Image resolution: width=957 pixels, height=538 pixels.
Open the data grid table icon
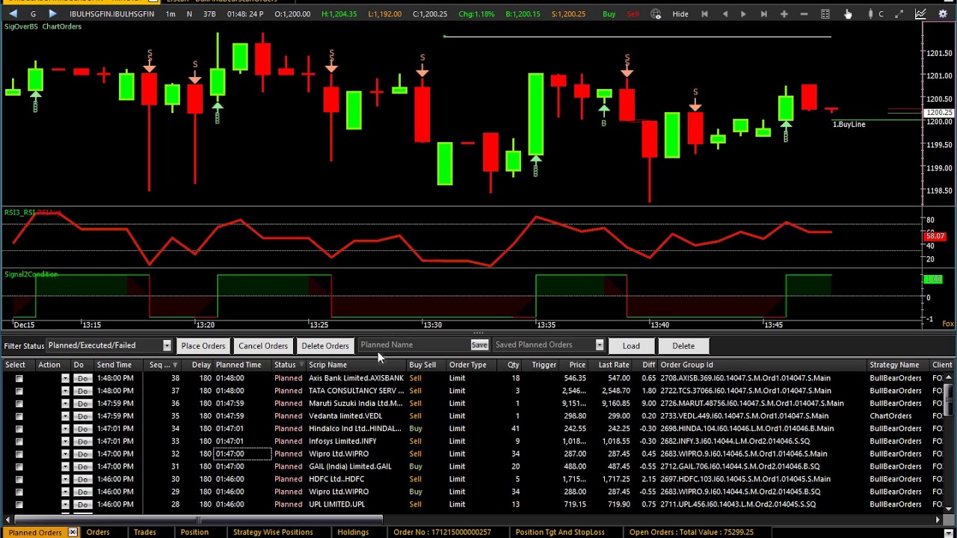825,14
